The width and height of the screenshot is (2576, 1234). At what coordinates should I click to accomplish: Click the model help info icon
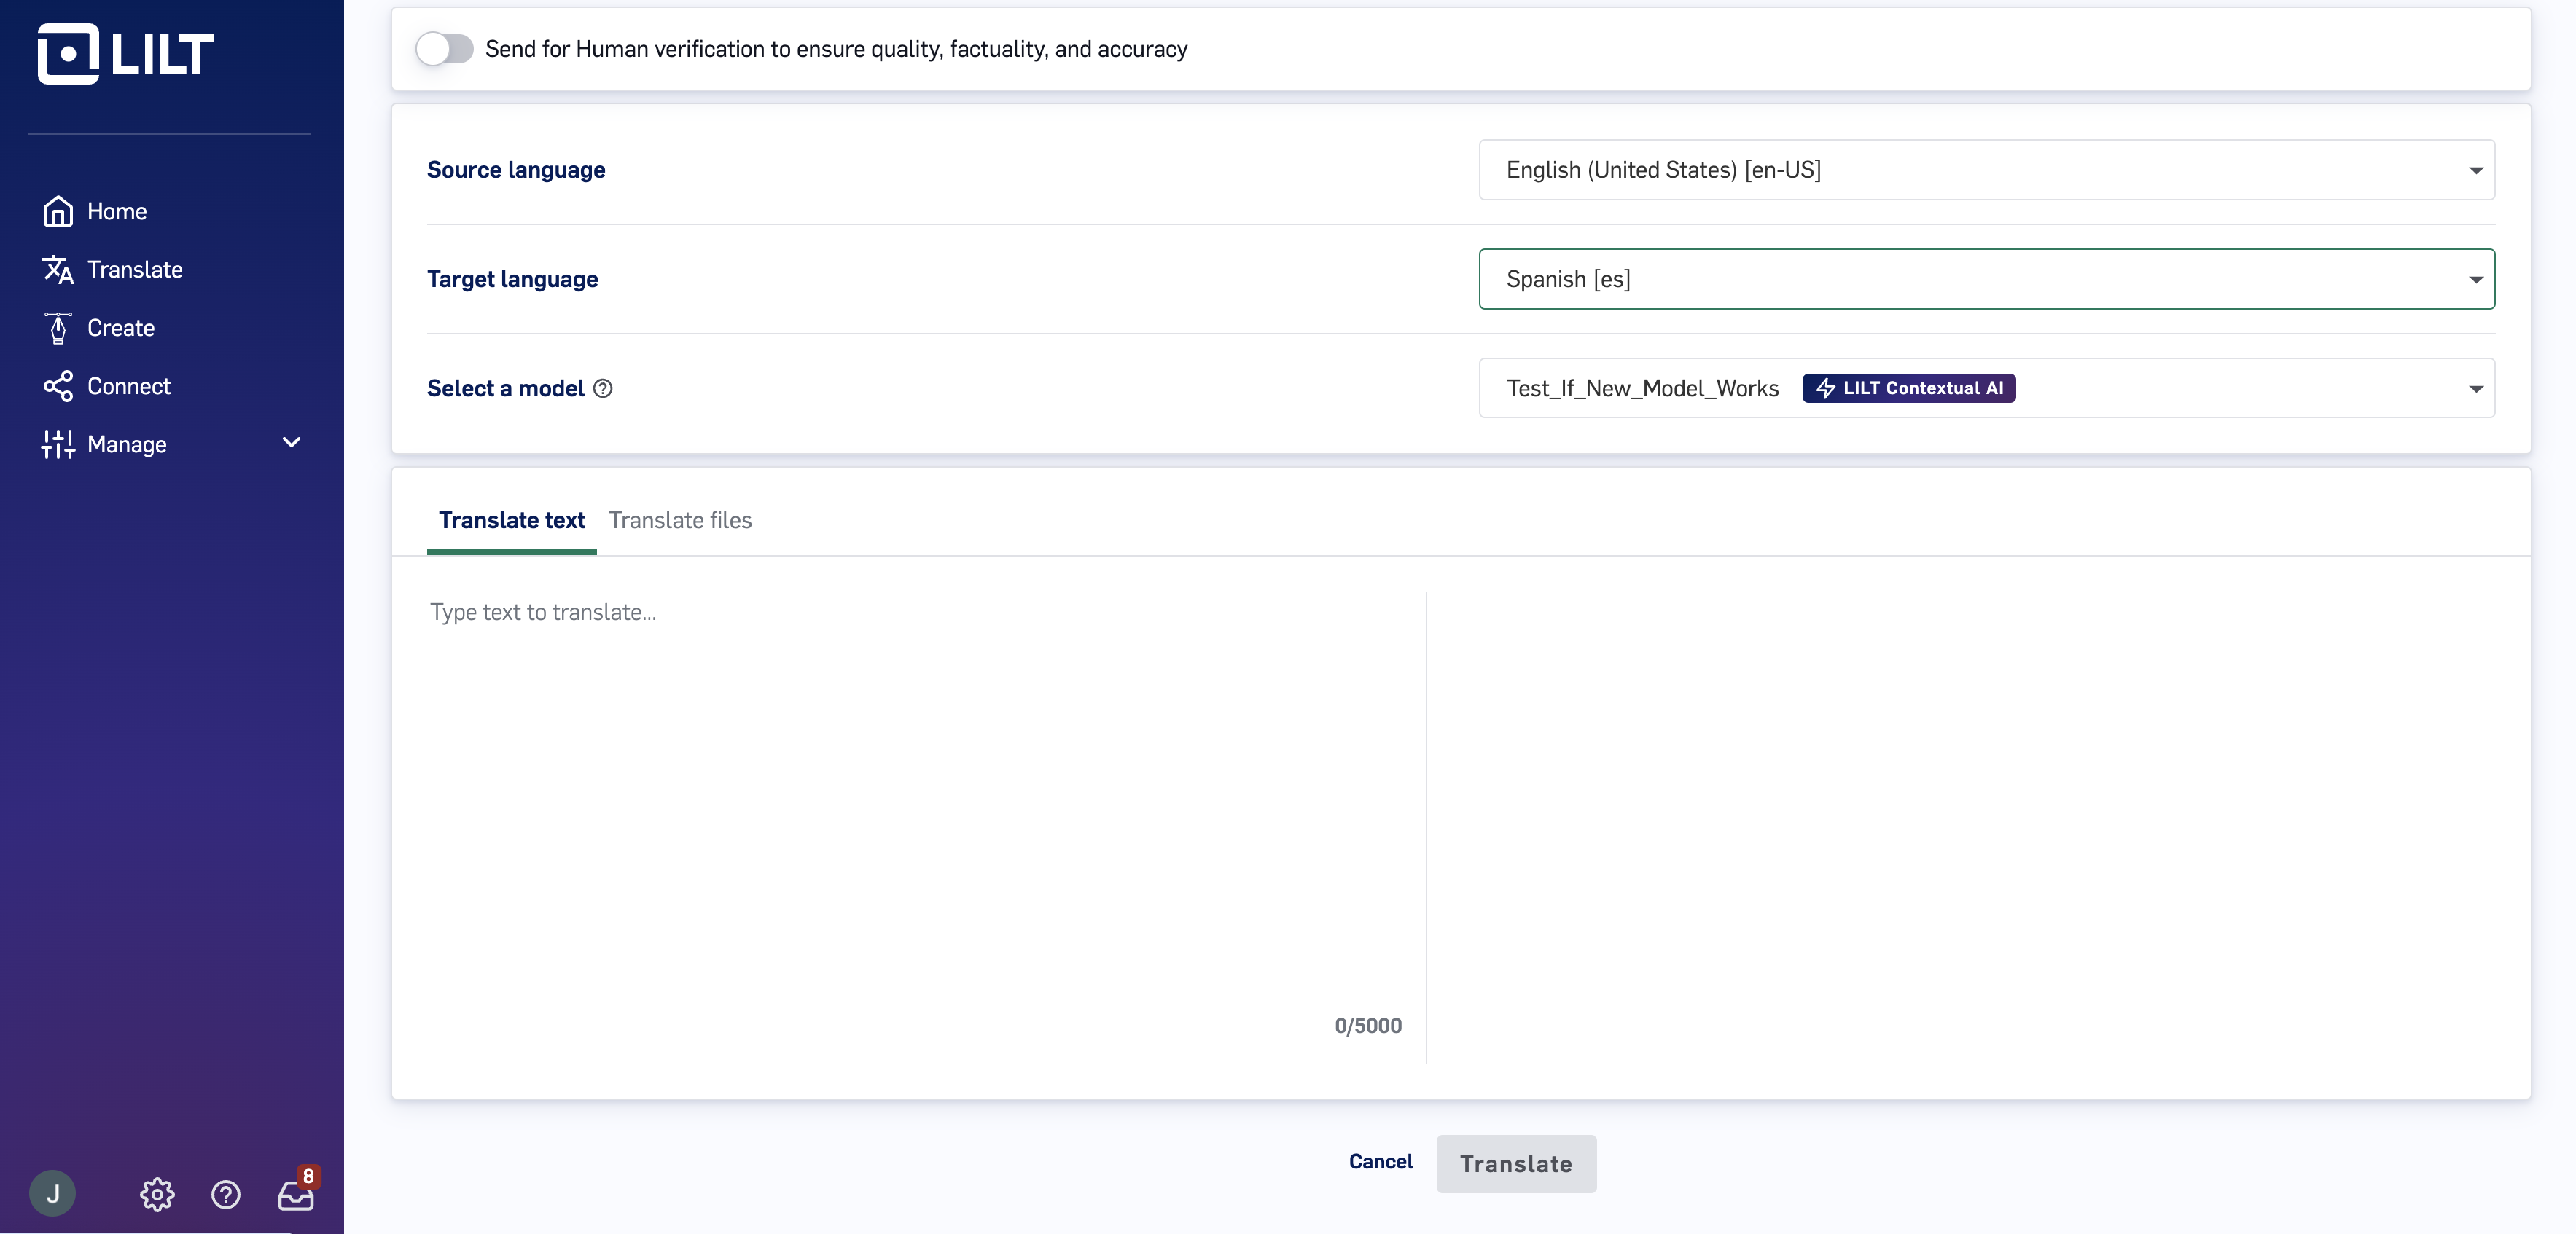point(603,389)
